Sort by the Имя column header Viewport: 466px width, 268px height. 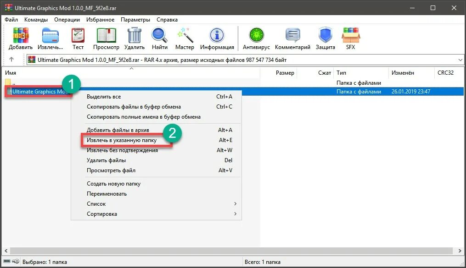pos(131,73)
